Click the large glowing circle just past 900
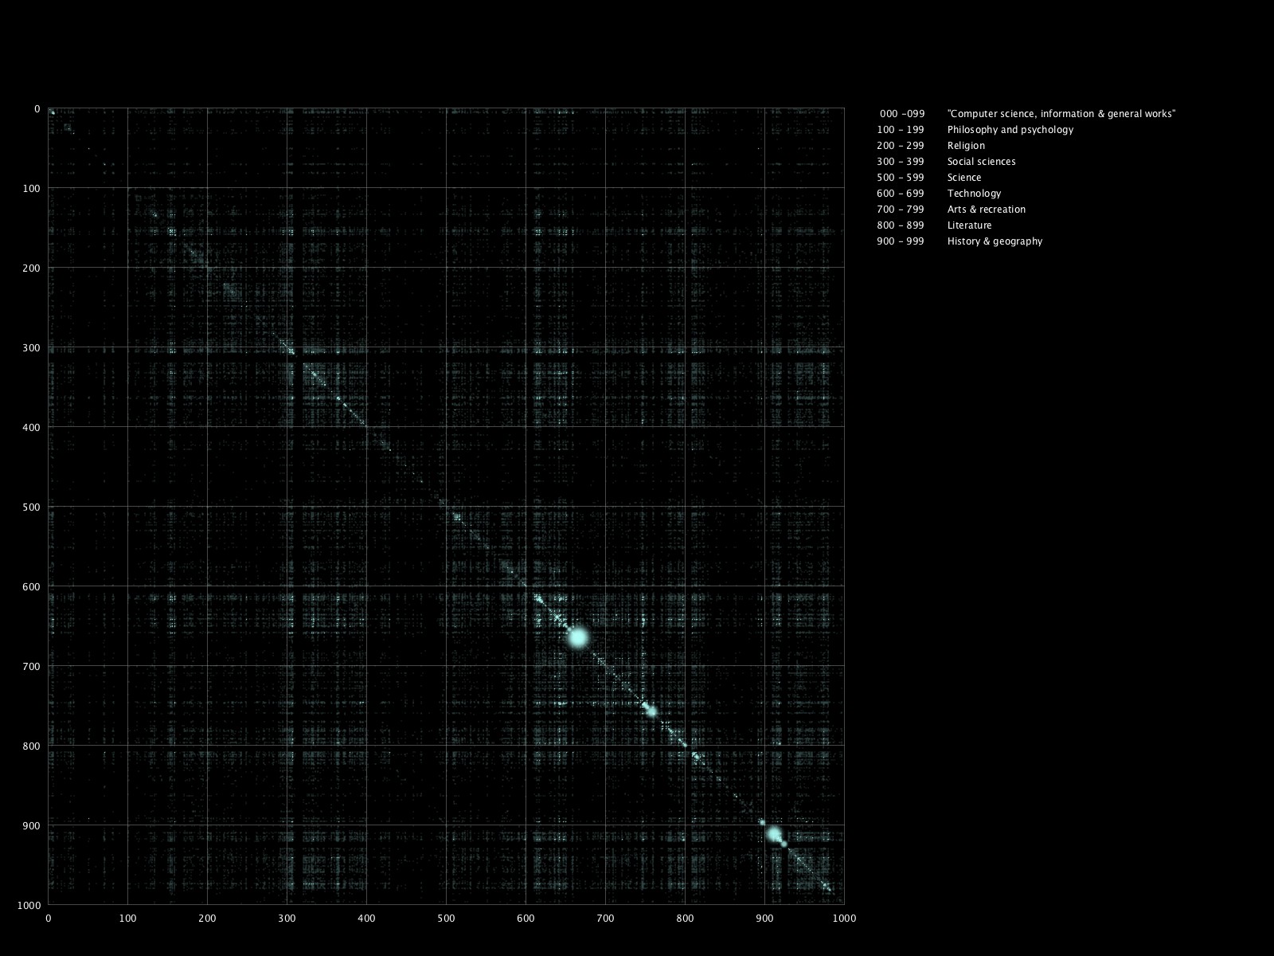The height and width of the screenshot is (956, 1274). 774,834
